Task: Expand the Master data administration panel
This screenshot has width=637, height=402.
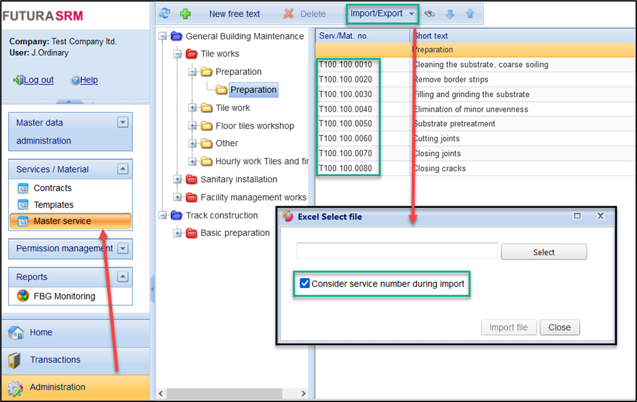Action: [122, 123]
